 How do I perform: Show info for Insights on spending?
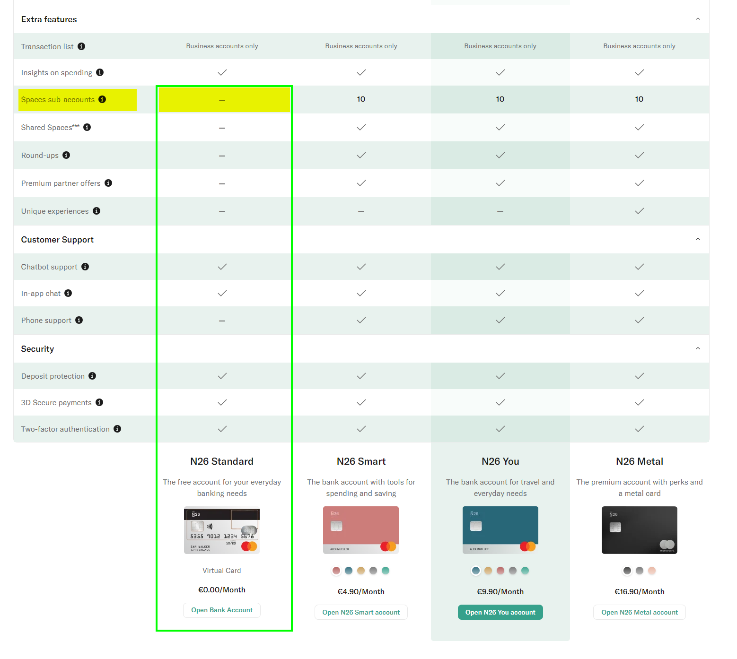click(x=100, y=72)
